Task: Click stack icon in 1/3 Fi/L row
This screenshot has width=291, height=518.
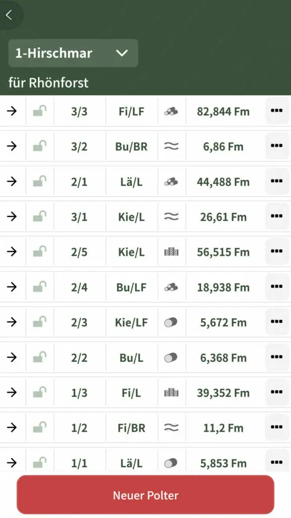Action: tap(171, 393)
